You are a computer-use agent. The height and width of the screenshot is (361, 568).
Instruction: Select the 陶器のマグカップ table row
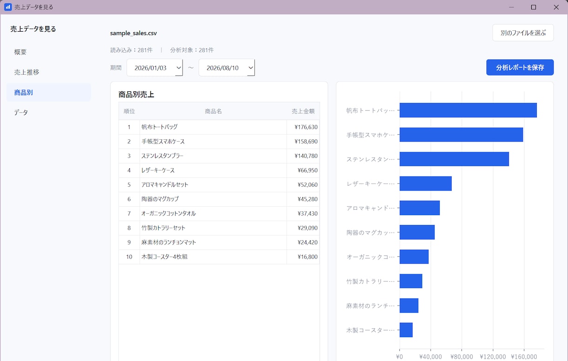tap(219, 199)
